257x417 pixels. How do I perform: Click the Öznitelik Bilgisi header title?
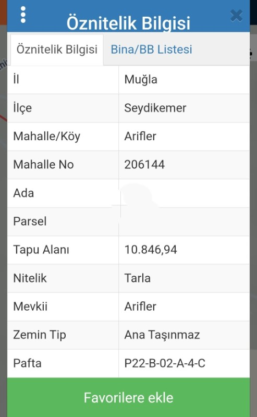click(128, 23)
